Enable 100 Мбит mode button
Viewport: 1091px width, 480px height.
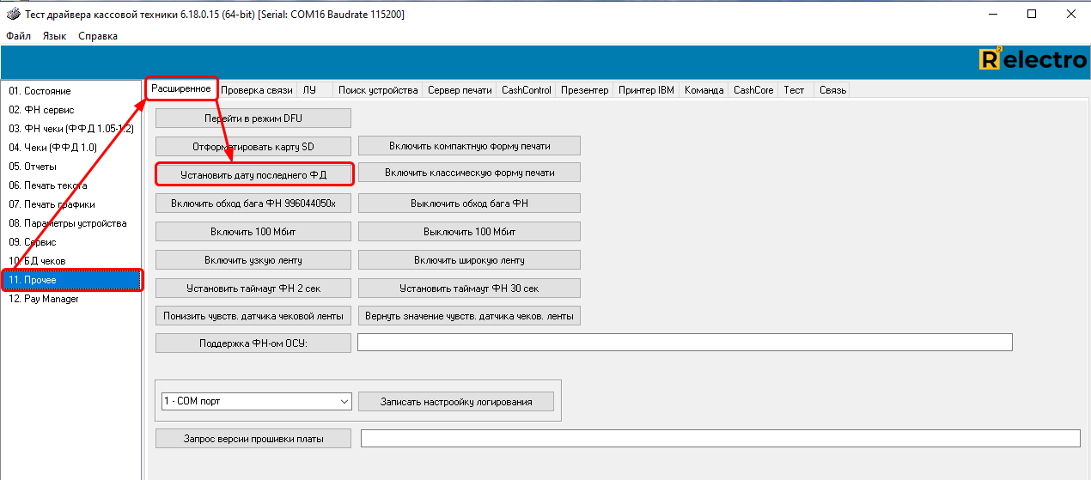[x=253, y=232]
